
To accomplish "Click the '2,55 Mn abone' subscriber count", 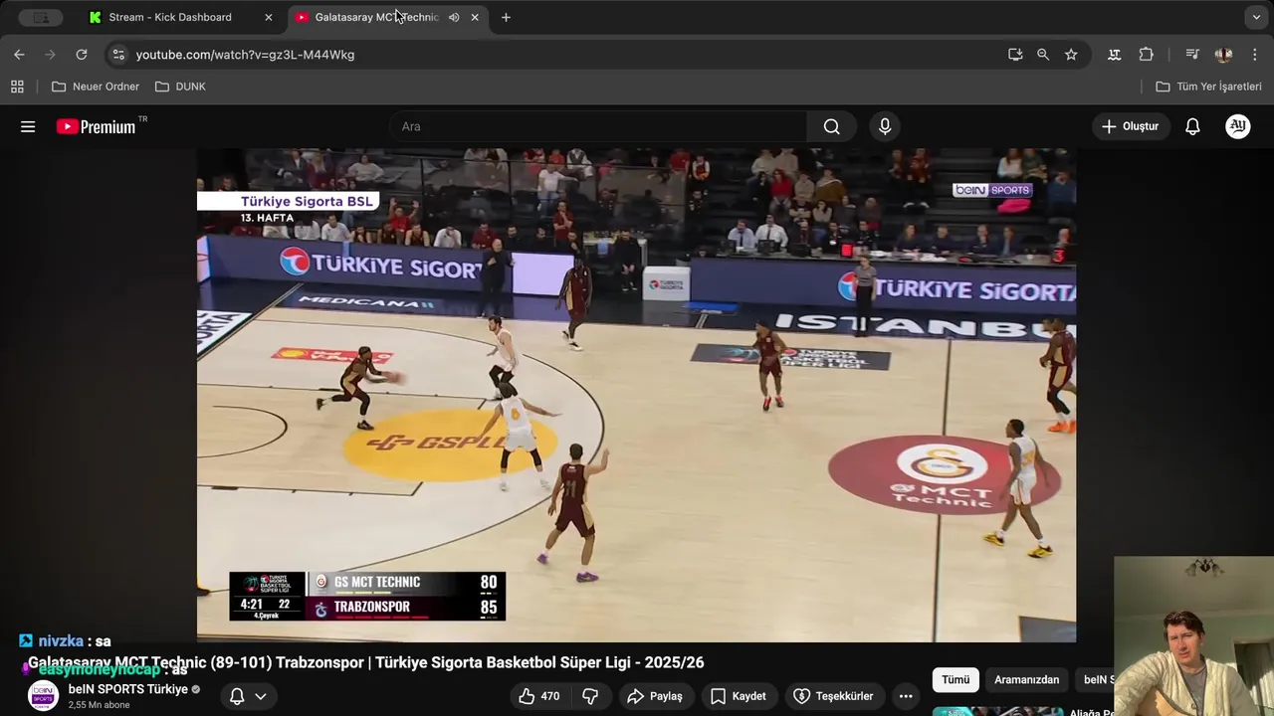I will [x=99, y=705].
